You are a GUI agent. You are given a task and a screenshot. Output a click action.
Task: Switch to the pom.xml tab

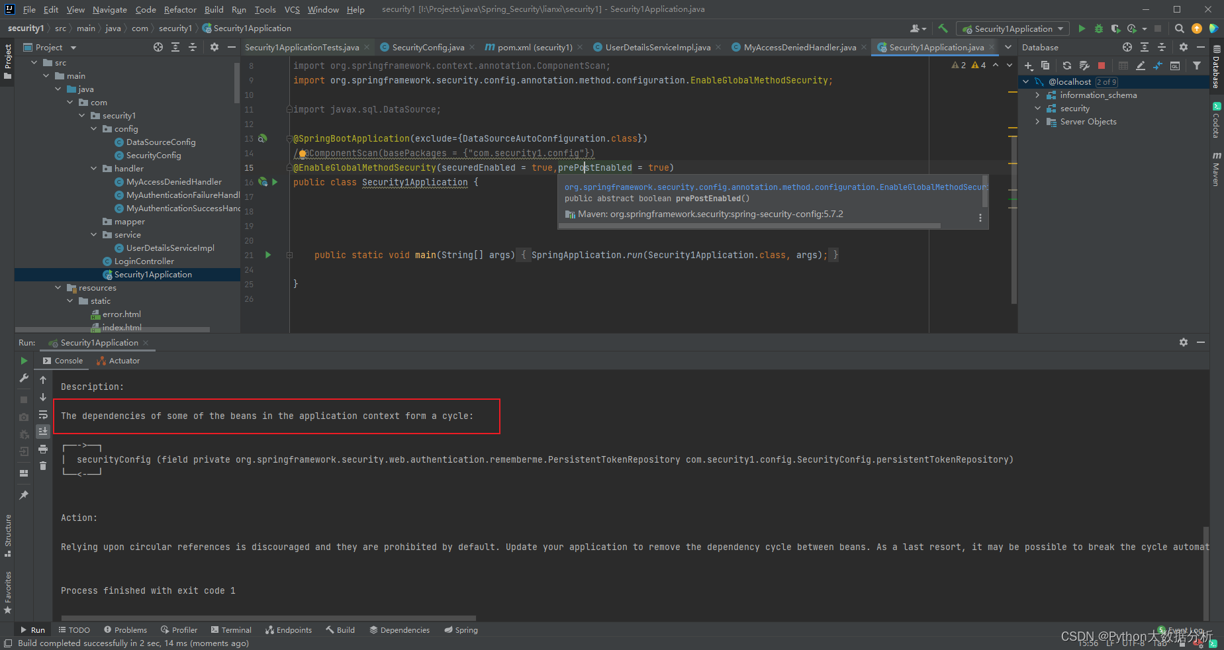tap(530, 47)
